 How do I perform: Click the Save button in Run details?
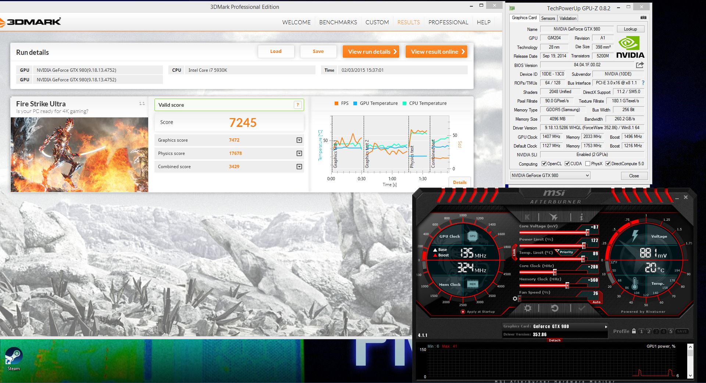click(x=318, y=52)
